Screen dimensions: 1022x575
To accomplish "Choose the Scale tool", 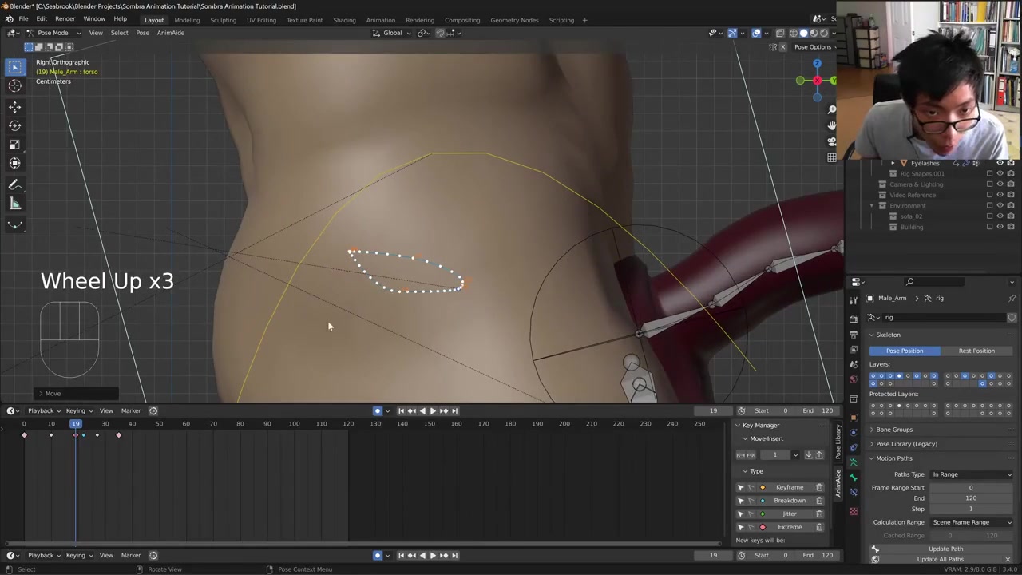I will pyautogui.click(x=14, y=145).
